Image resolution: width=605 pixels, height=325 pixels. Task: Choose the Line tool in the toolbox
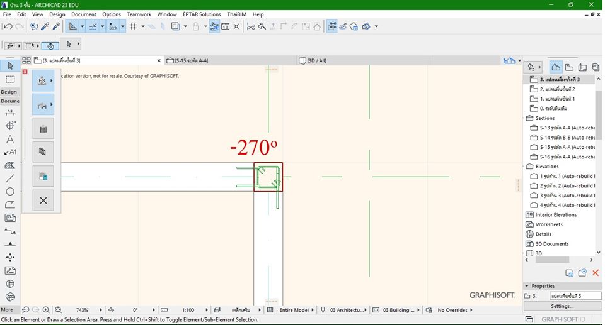(x=10, y=179)
